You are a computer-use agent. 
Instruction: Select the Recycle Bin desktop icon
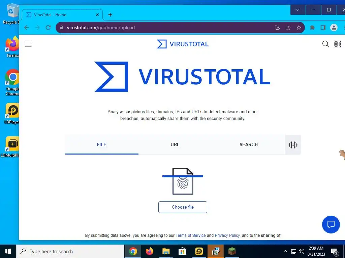click(x=10, y=14)
